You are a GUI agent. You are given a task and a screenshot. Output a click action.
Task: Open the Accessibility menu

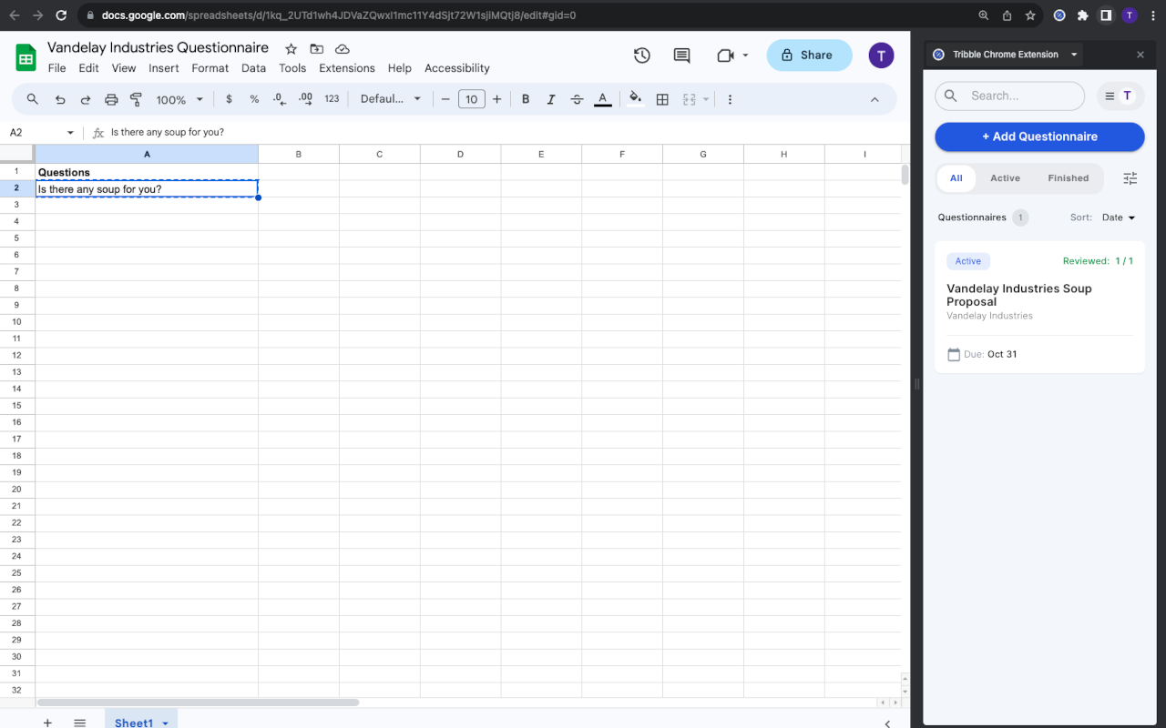click(457, 68)
